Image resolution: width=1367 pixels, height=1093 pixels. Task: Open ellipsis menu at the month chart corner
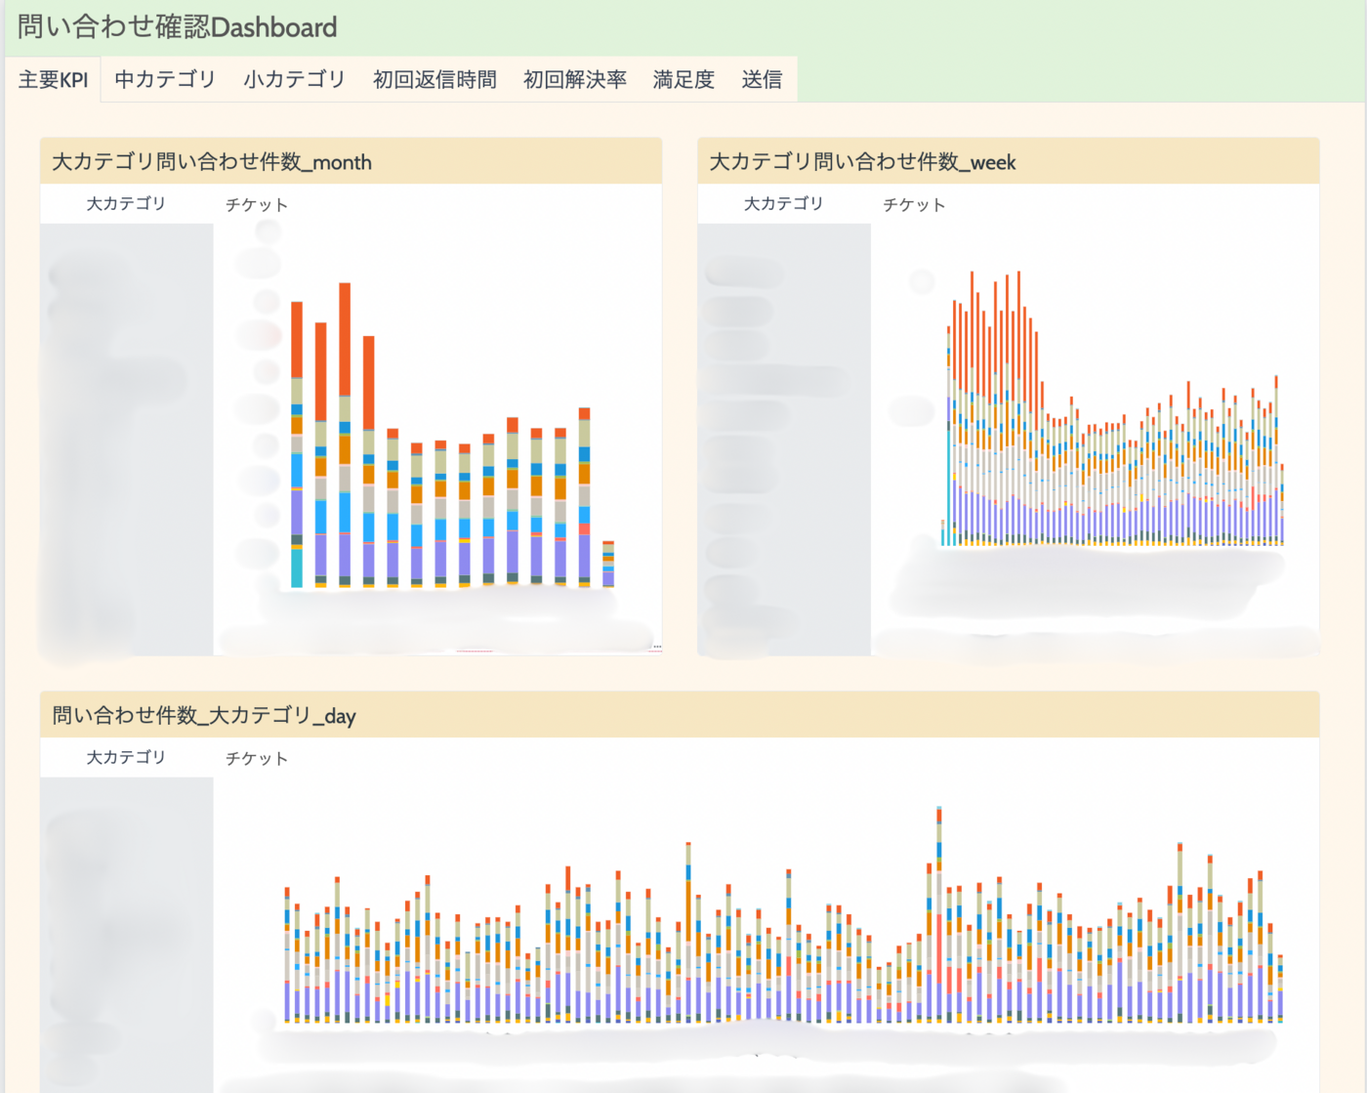click(x=657, y=647)
